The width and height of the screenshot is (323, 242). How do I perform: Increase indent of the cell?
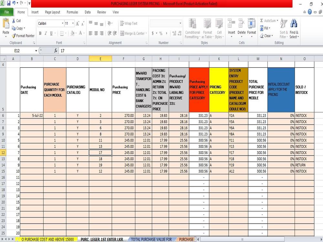115,33
